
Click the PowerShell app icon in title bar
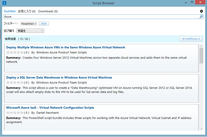[4, 3]
